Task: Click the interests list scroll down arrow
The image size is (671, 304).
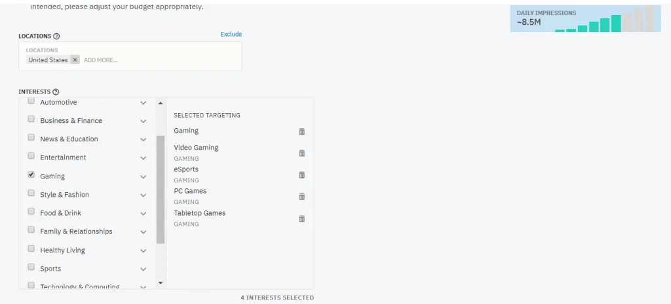Action: (x=161, y=282)
